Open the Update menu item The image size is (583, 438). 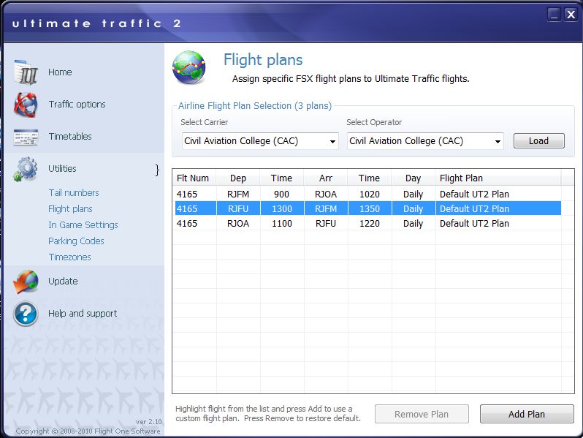64,282
